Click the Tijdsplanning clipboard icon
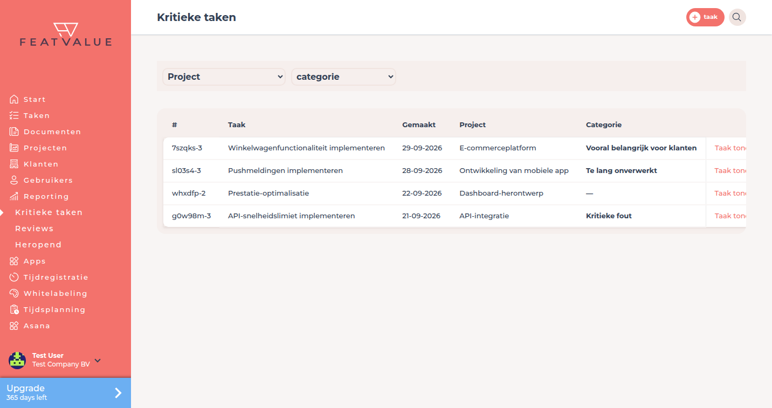Screen dimensions: 772x408 pyautogui.click(x=14, y=309)
